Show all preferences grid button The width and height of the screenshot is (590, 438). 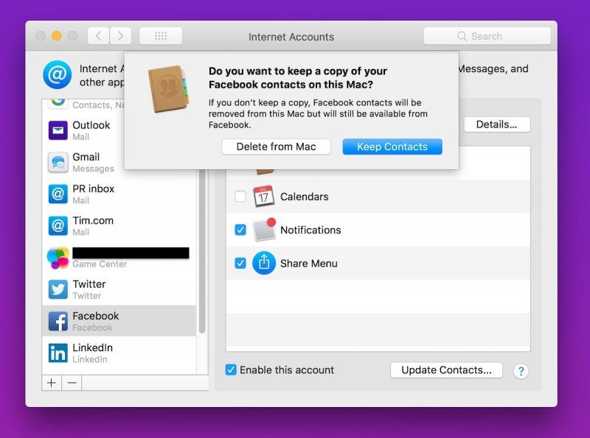click(160, 36)
